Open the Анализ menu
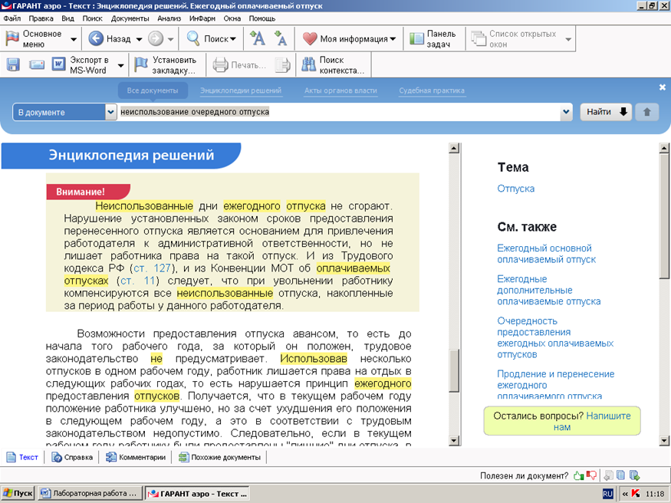Screen dimensions: 671x503 pyautogui.click(x=169, y=18)
